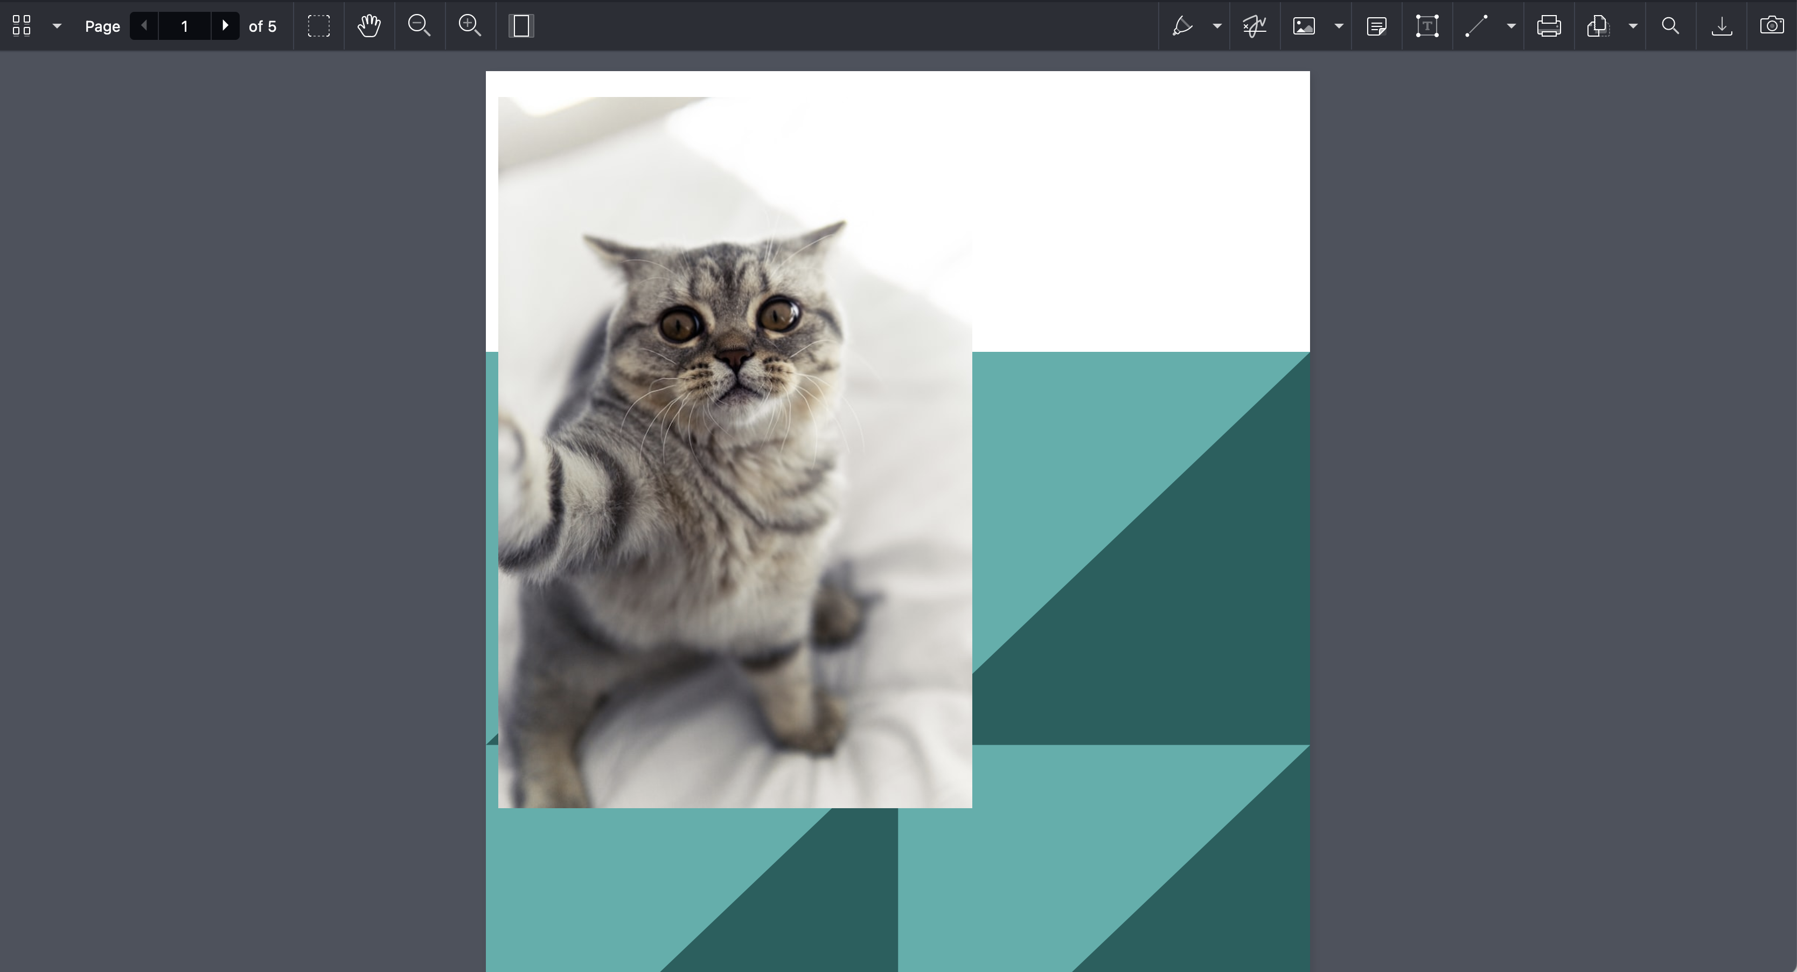Select the rectangular marquee selection tool
The image size is (1797, 972).
[x=319, y=26]
